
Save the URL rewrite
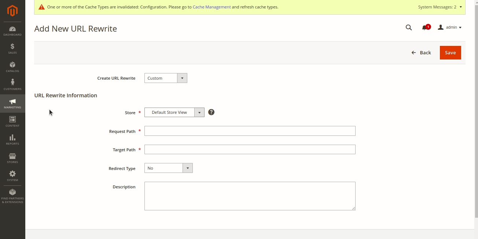(x=451, y=52)
